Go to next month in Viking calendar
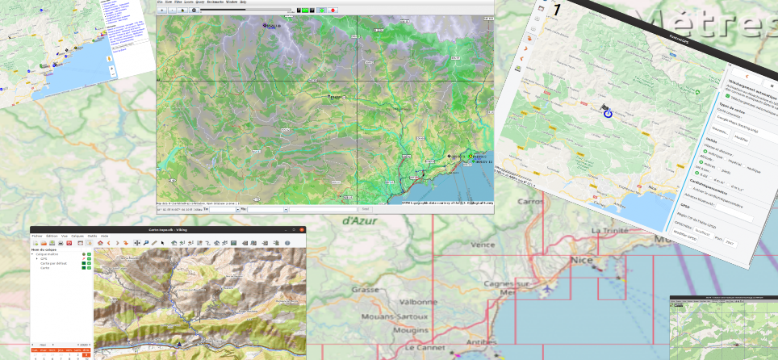778x360 pixels. (x=53, y=345)
